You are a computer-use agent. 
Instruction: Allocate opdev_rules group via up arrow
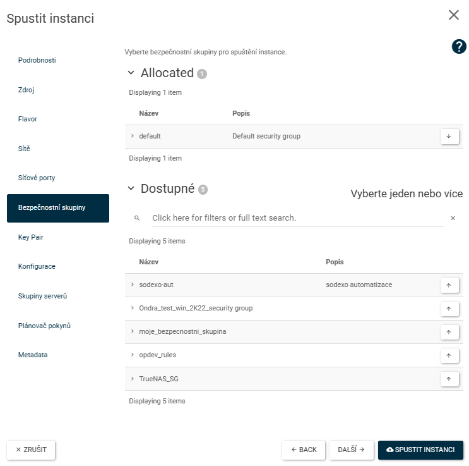(x=449, y=355)
